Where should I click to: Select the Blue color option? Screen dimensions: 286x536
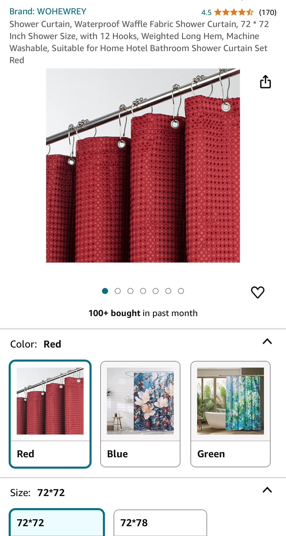(x=140, y=414)
